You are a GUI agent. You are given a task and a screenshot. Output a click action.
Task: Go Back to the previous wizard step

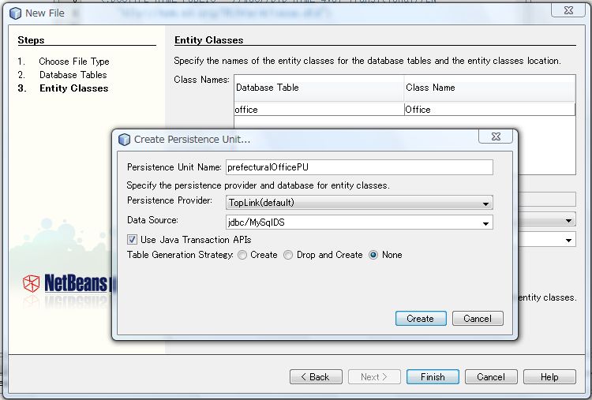click(x=315, y=377)
